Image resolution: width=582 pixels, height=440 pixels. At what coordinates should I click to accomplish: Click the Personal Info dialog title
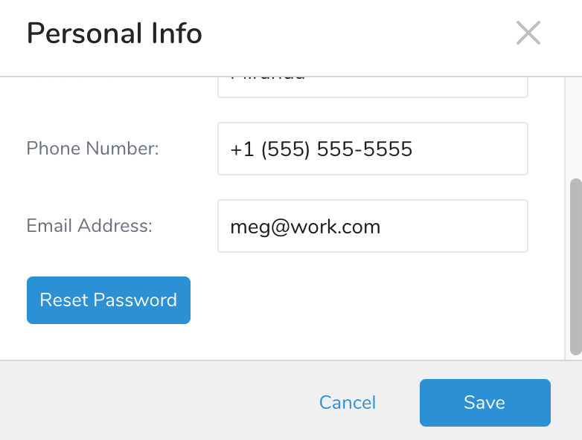[x=115, y=34]
